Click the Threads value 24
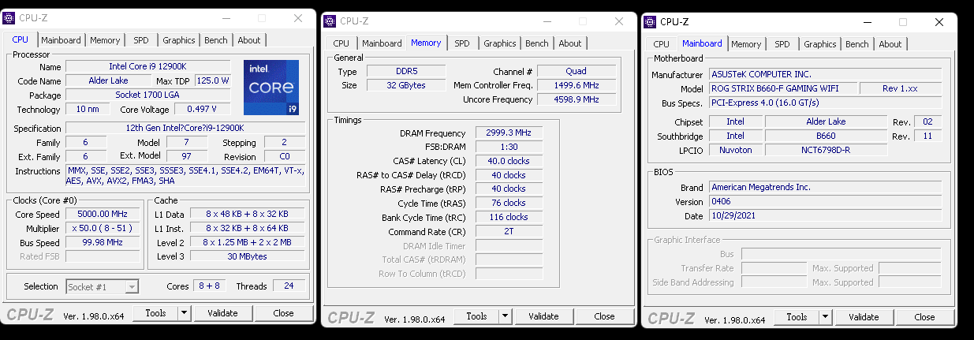The width and height of the screenshot is (974, 340). (289, 286)
